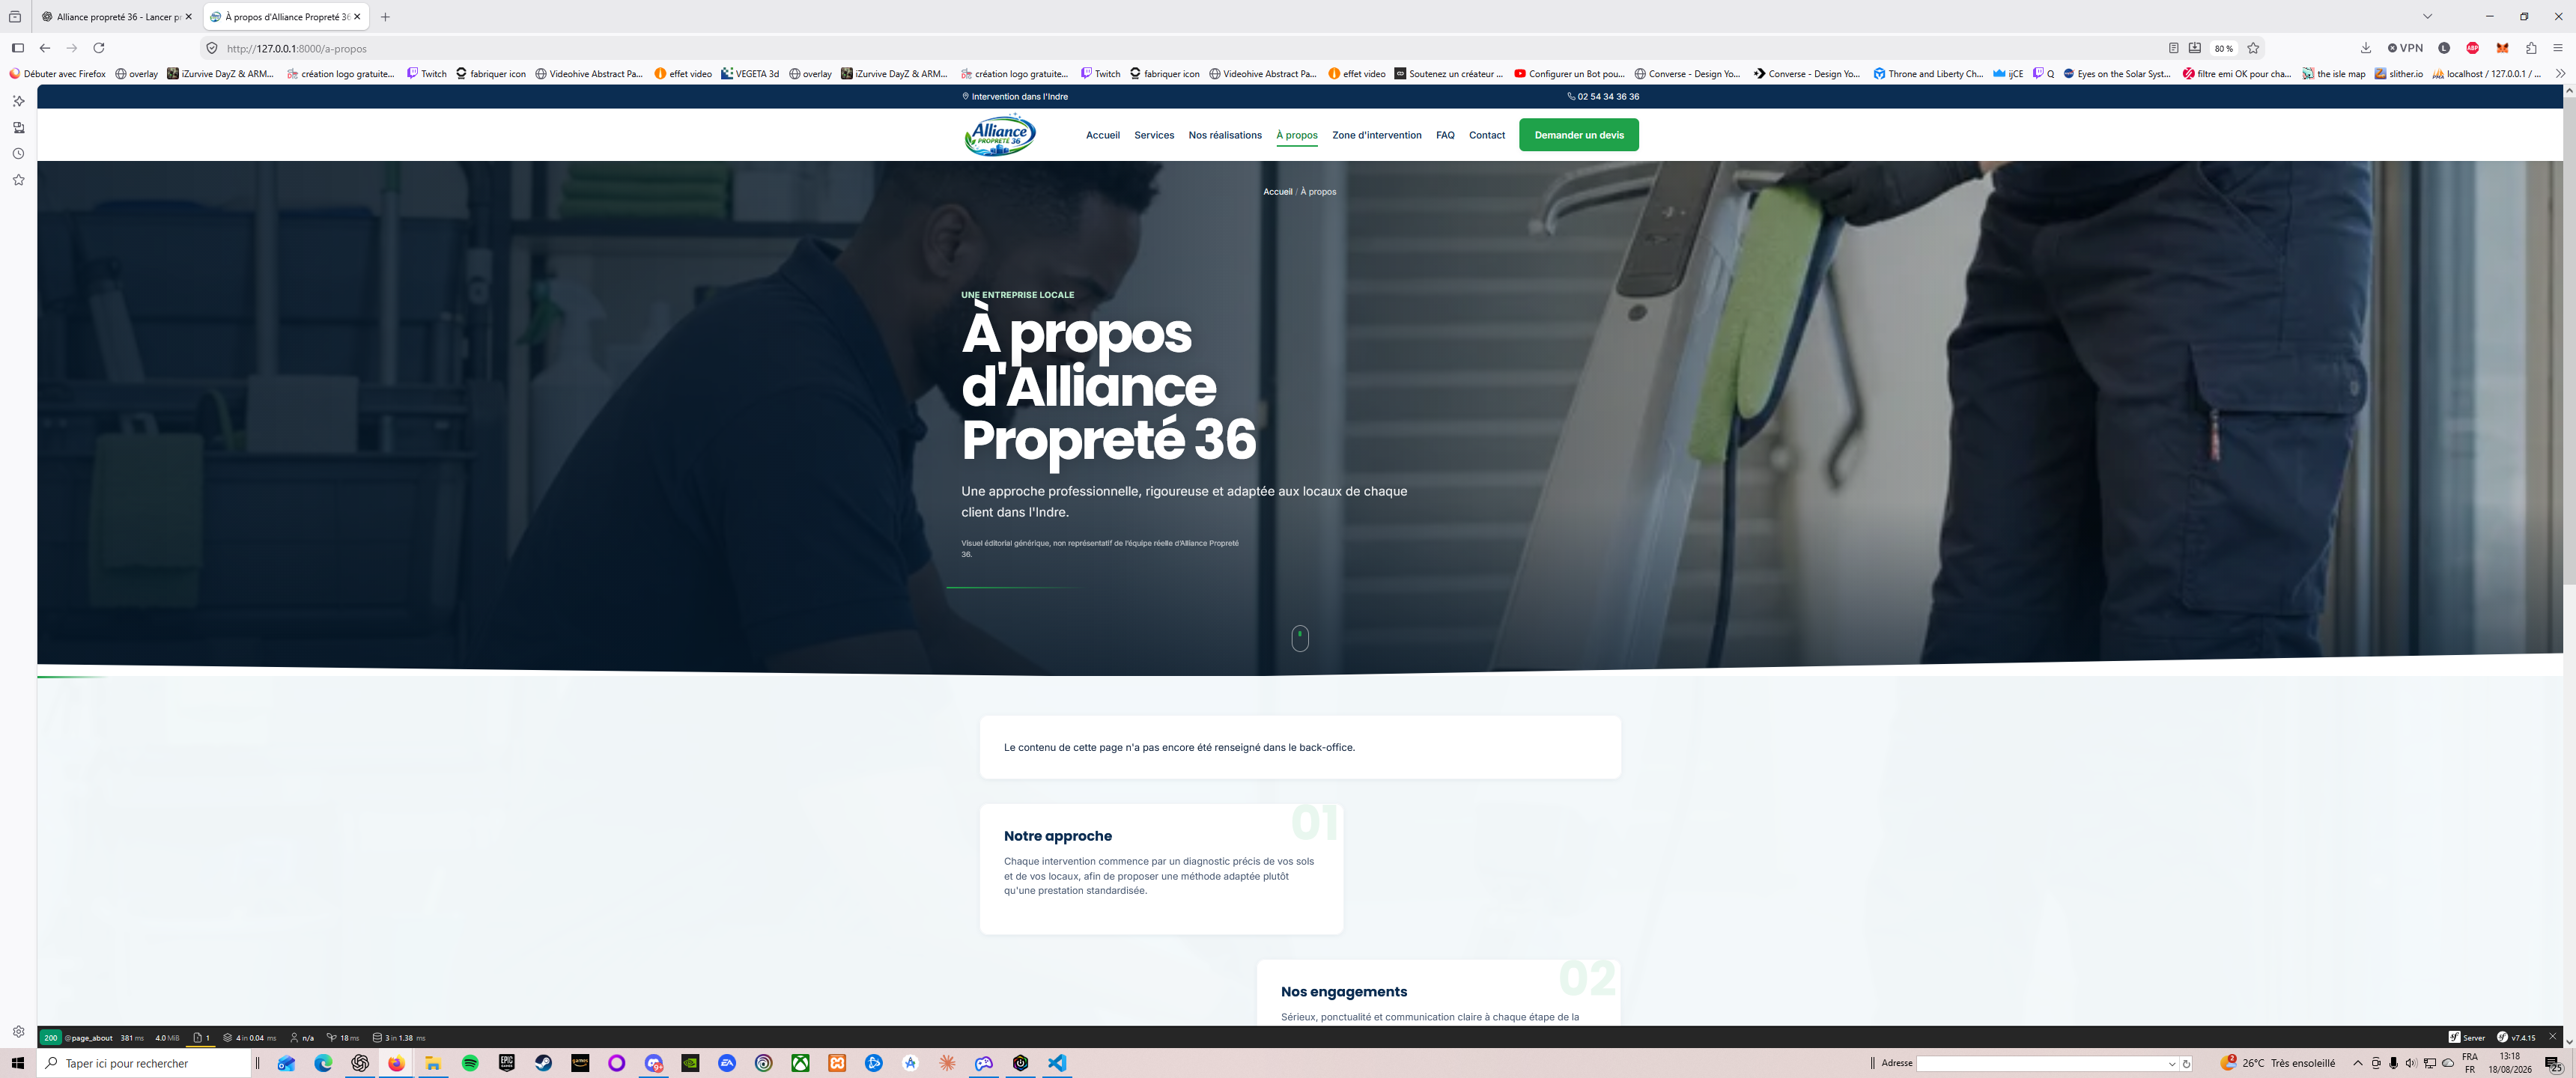Open Throne and Liberty bookmark
2576x1078 pixels.
1928,73
